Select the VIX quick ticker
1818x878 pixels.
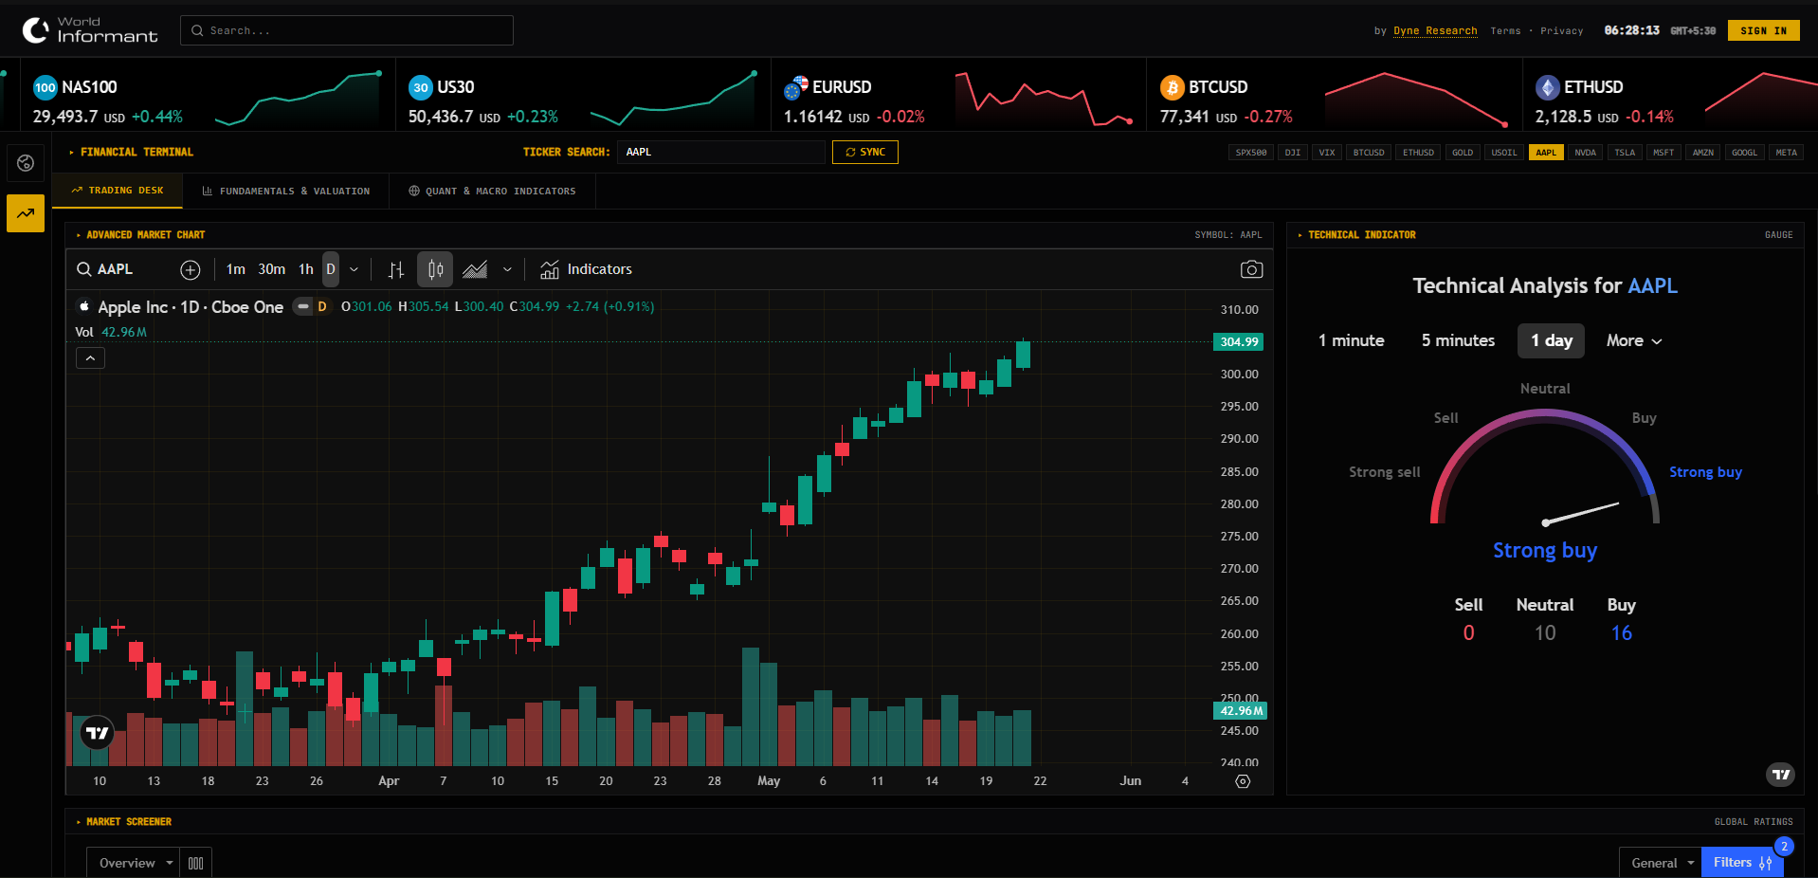[x=1327, y=153]
